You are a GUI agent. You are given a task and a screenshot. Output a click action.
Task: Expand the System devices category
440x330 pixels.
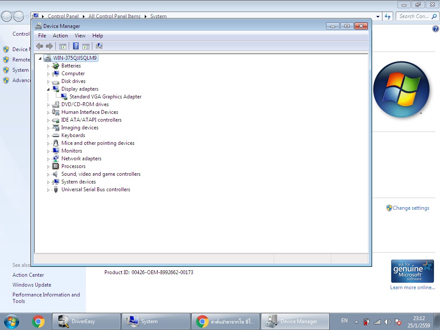tap(48, 182)
